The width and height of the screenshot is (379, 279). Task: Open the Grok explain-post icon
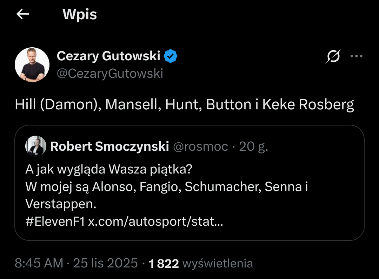click(333, 56)
